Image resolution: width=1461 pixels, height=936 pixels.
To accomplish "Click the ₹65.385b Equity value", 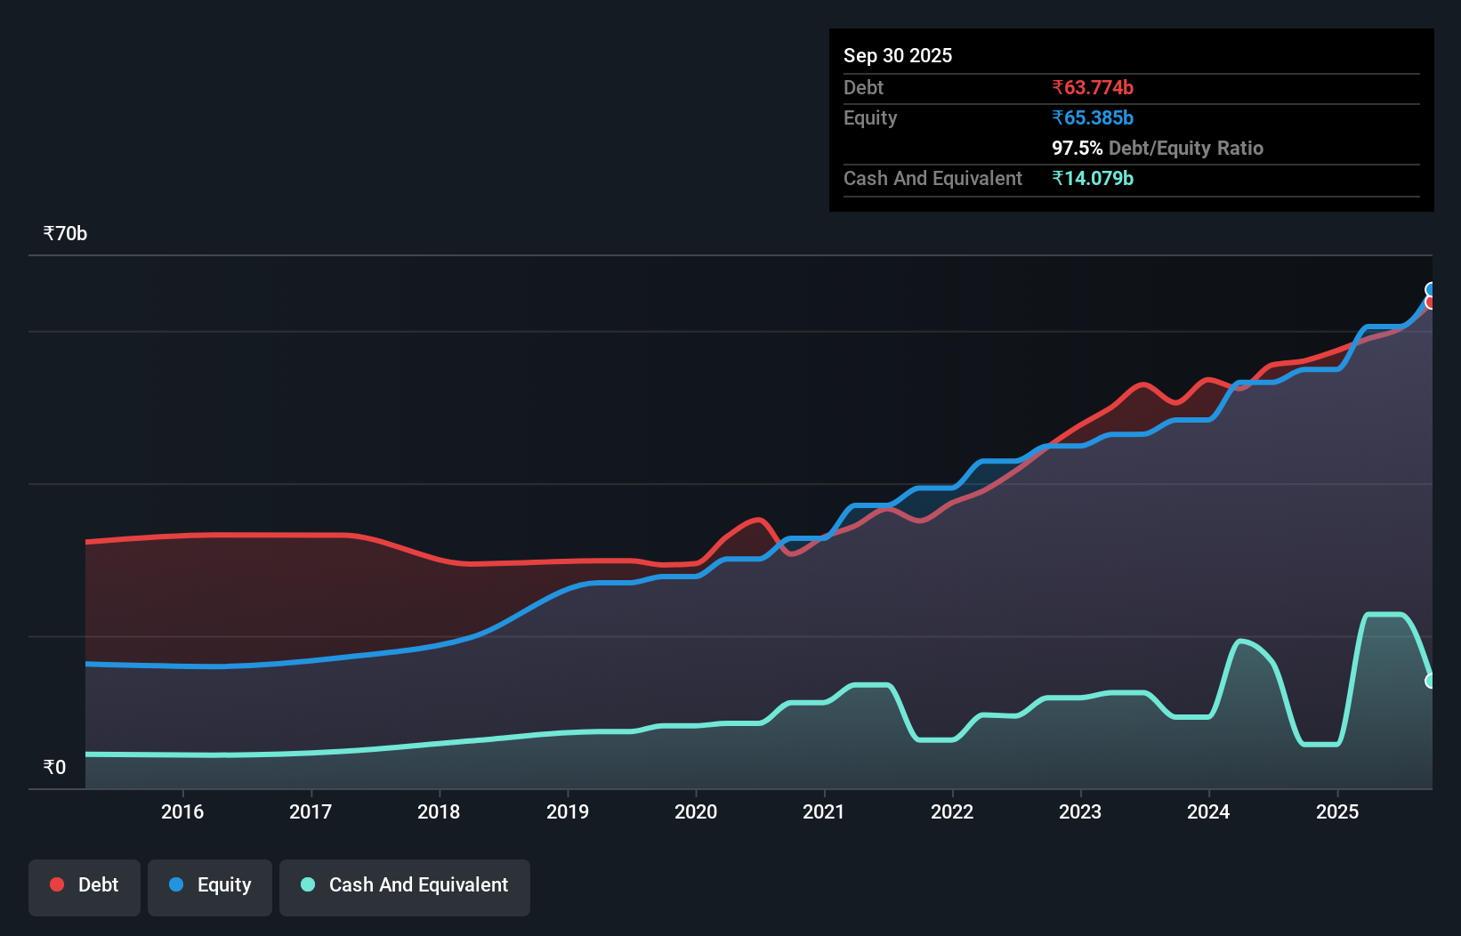I will (1093, 117).
